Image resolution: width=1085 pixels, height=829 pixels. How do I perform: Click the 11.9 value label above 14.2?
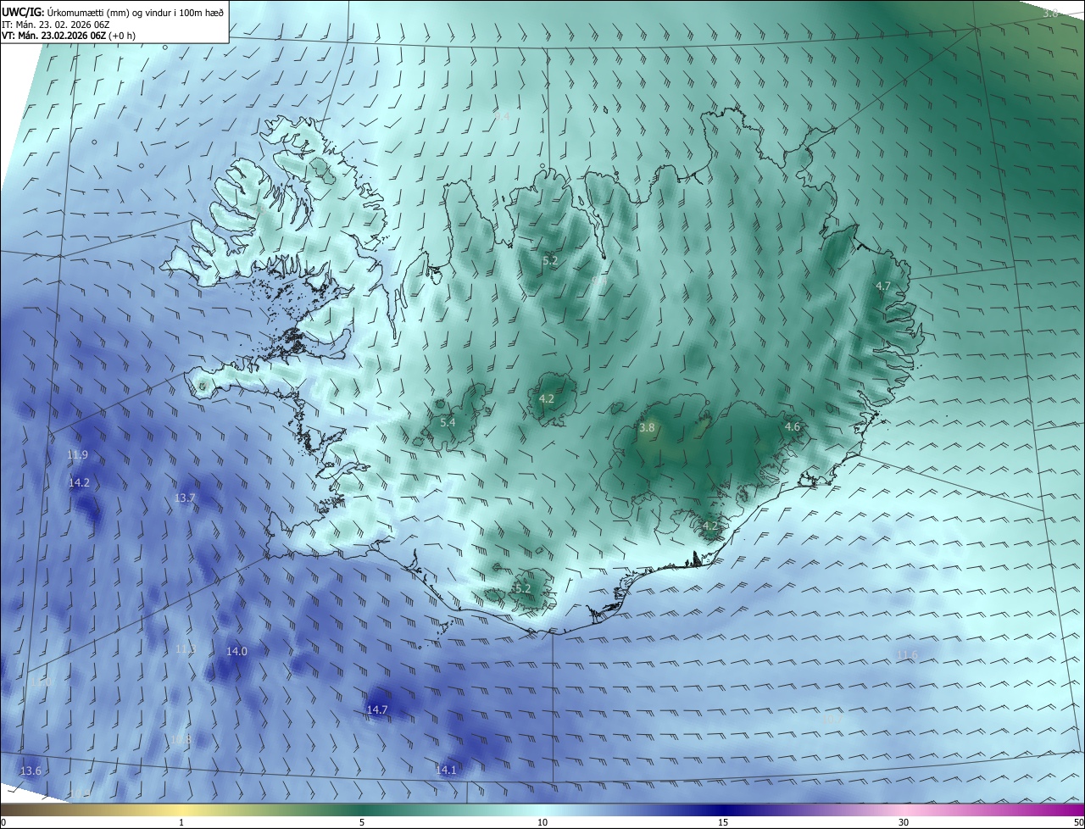tap(77, 454)
